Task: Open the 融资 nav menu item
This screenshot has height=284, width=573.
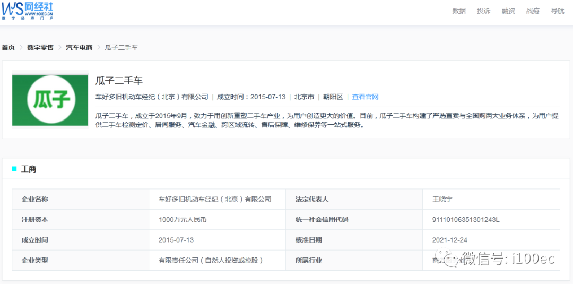Action: (508, 11)
